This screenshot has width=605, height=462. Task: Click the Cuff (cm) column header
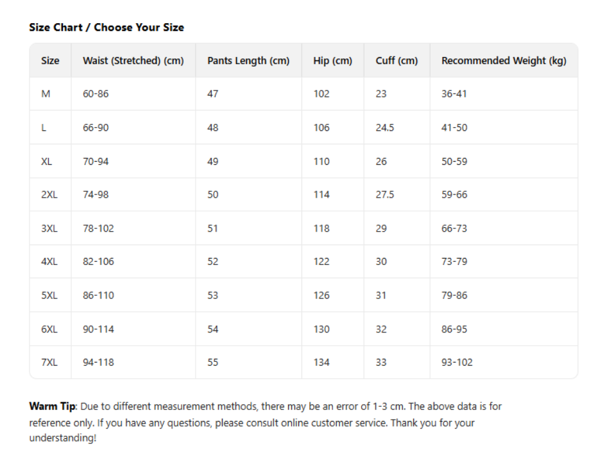396,61
